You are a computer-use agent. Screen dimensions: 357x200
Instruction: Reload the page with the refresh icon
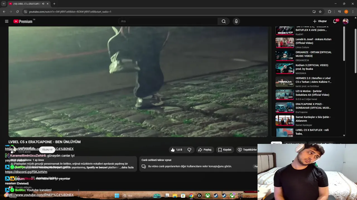pyautogui.click(x=17, y=12)
